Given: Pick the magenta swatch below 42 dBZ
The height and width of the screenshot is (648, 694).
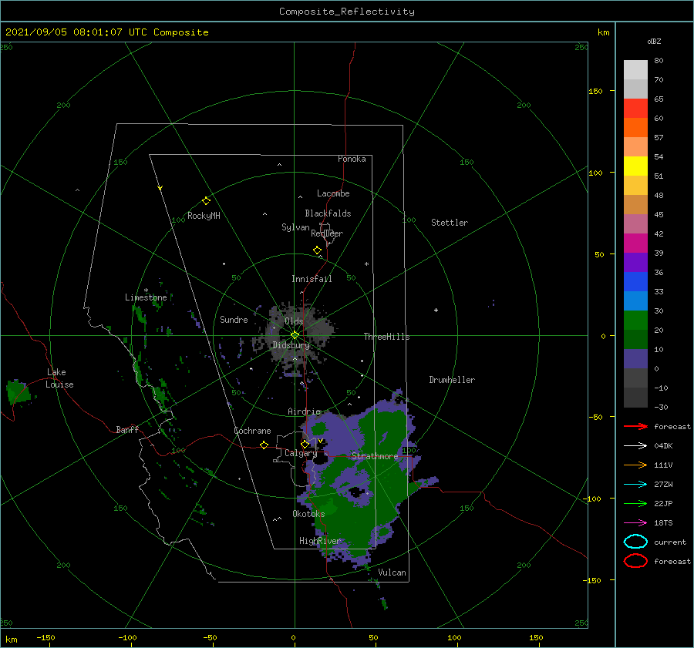Looking at the screenshot, I should point(635,243).
